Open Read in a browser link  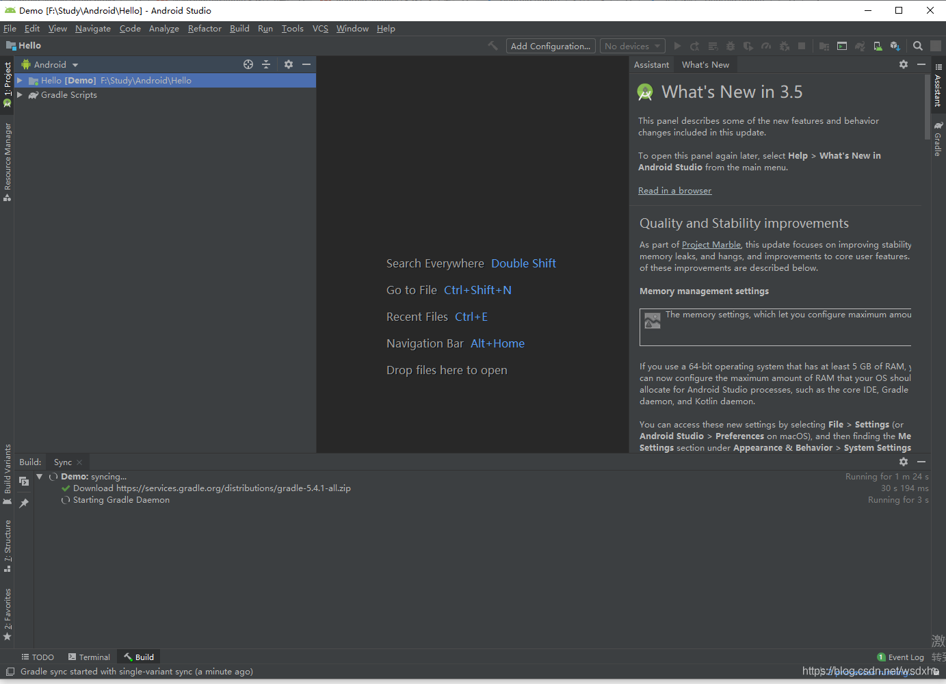tap(674, 190)
